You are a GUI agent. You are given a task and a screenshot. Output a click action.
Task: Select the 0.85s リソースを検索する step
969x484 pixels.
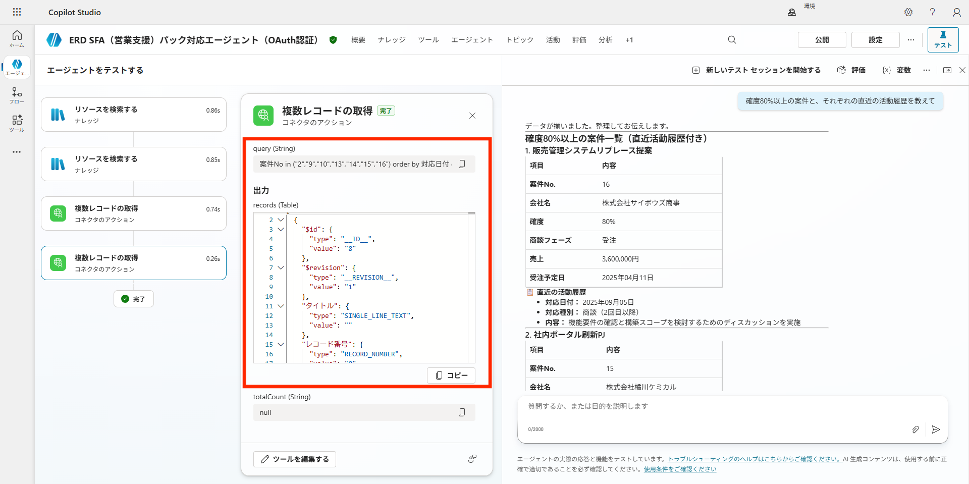point(134,164)
